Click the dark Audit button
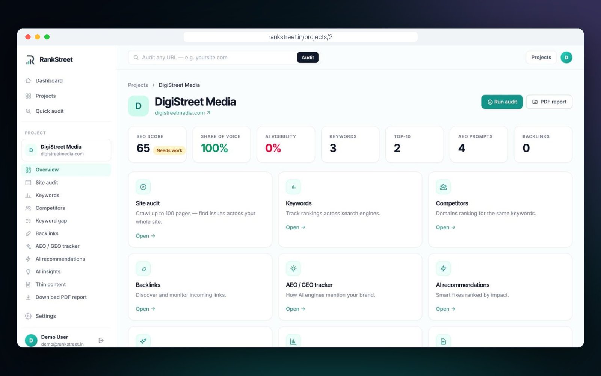The width and height of the screenshot is (601, 376). (x=308, y=58)
